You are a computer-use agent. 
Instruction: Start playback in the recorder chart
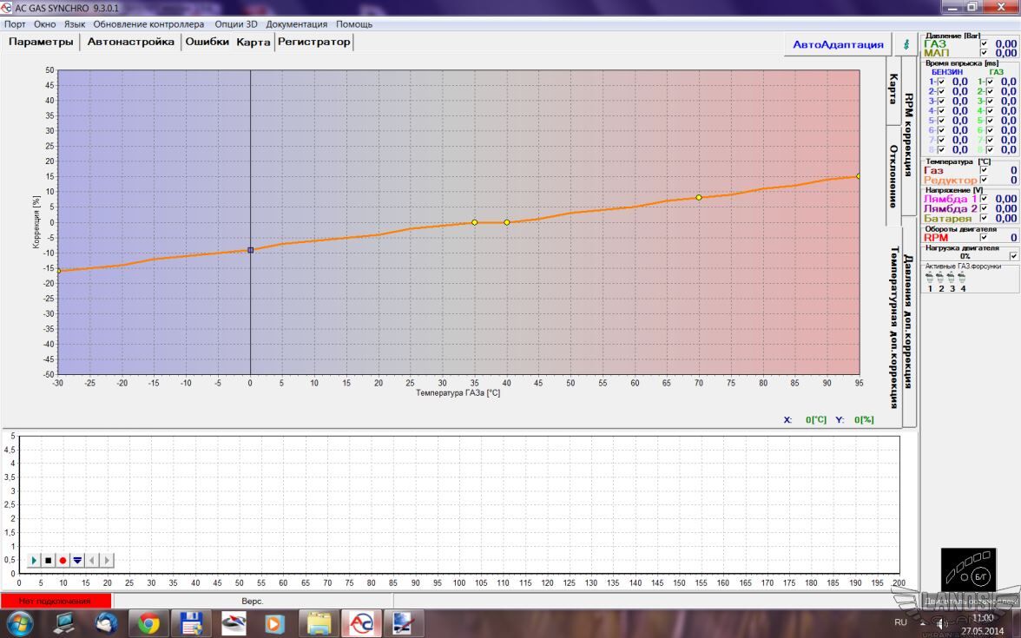click(x=34, y=560)
